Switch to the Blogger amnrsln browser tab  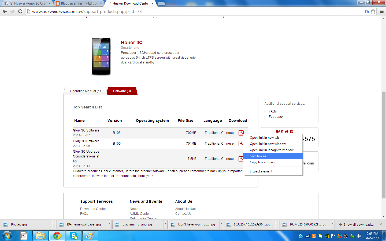(x=79, y=3)
